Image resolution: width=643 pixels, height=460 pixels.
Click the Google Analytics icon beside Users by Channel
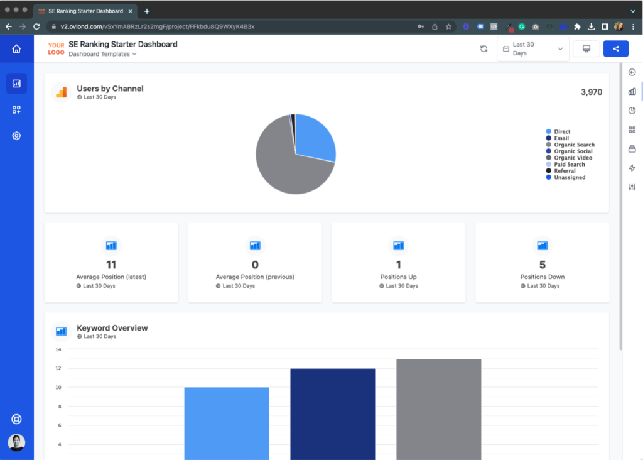(62, 92)
